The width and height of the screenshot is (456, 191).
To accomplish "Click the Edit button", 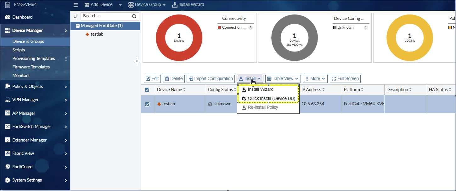I will click(x=152, y=79).
